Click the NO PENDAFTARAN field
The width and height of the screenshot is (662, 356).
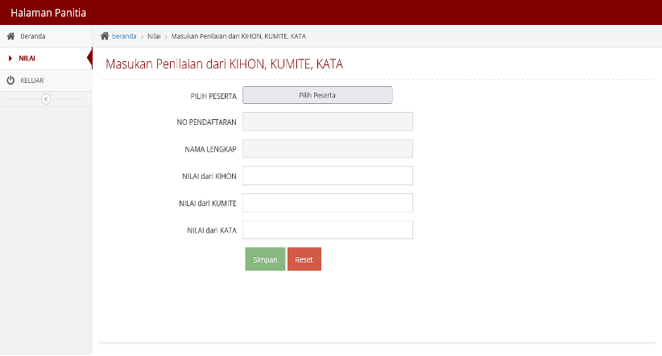(x=328, y=122)
